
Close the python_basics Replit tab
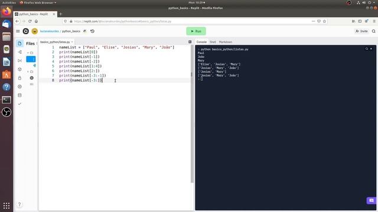click(x=54, y=14)
